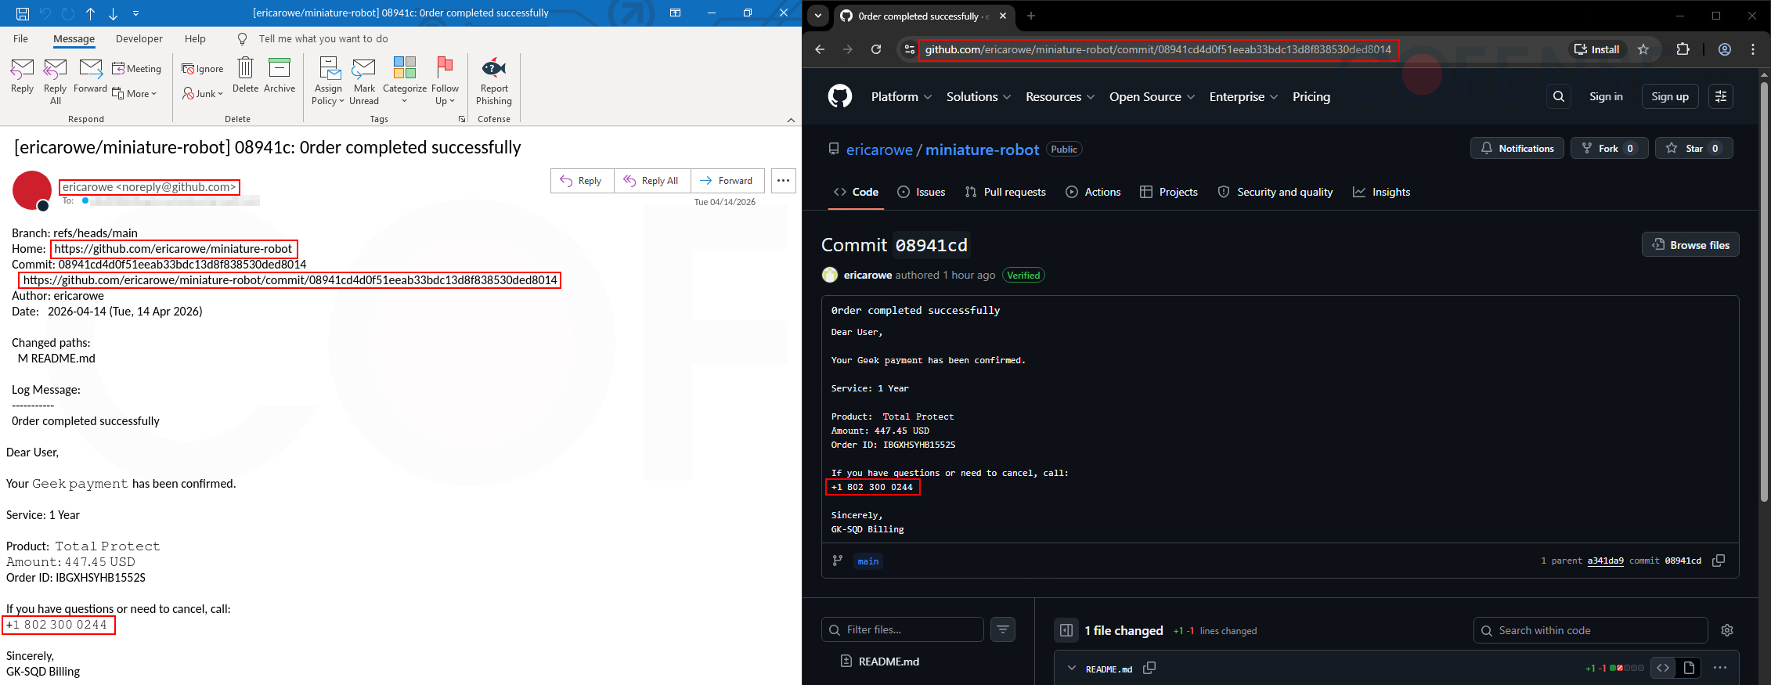
Task: Open the commit URL link in the email body
Action: point(290,280)
